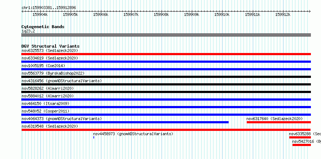Open the nsv6317640 (Sedlazeck2020) label
The width and height of the screenshot is (321, 159).
click(274, 119)
